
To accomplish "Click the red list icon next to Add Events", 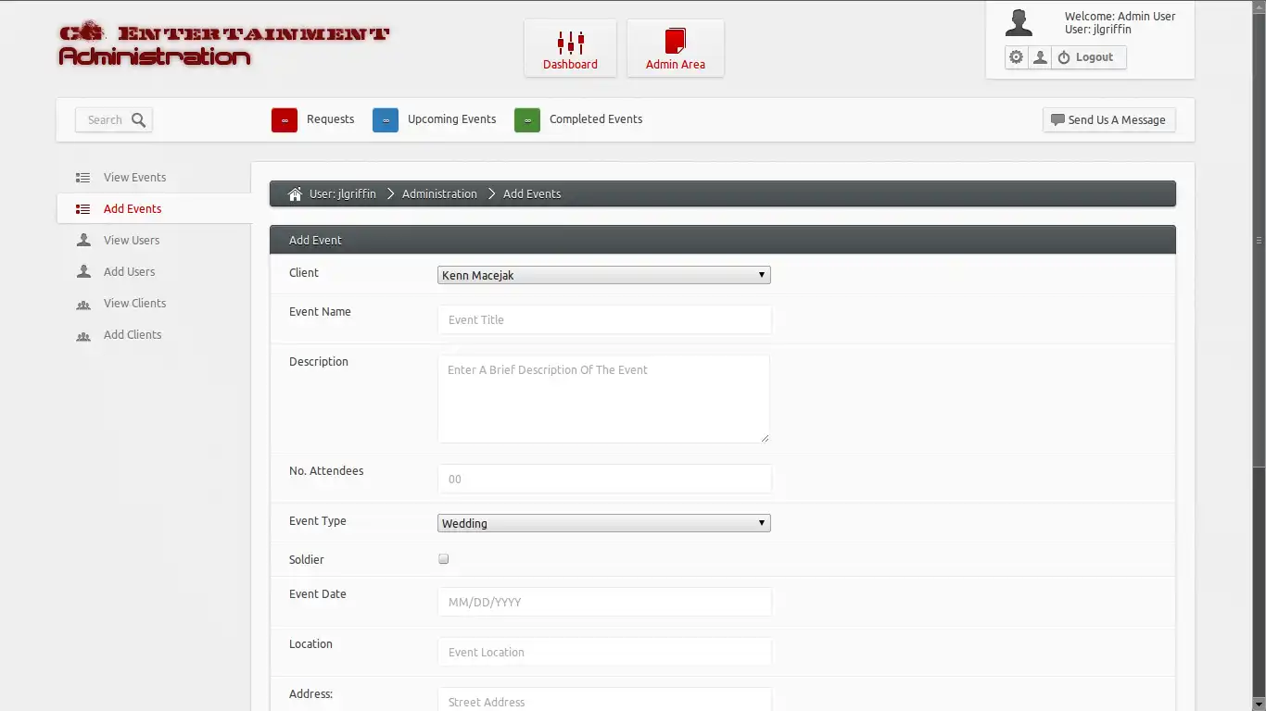I will (x=83, y=209).
